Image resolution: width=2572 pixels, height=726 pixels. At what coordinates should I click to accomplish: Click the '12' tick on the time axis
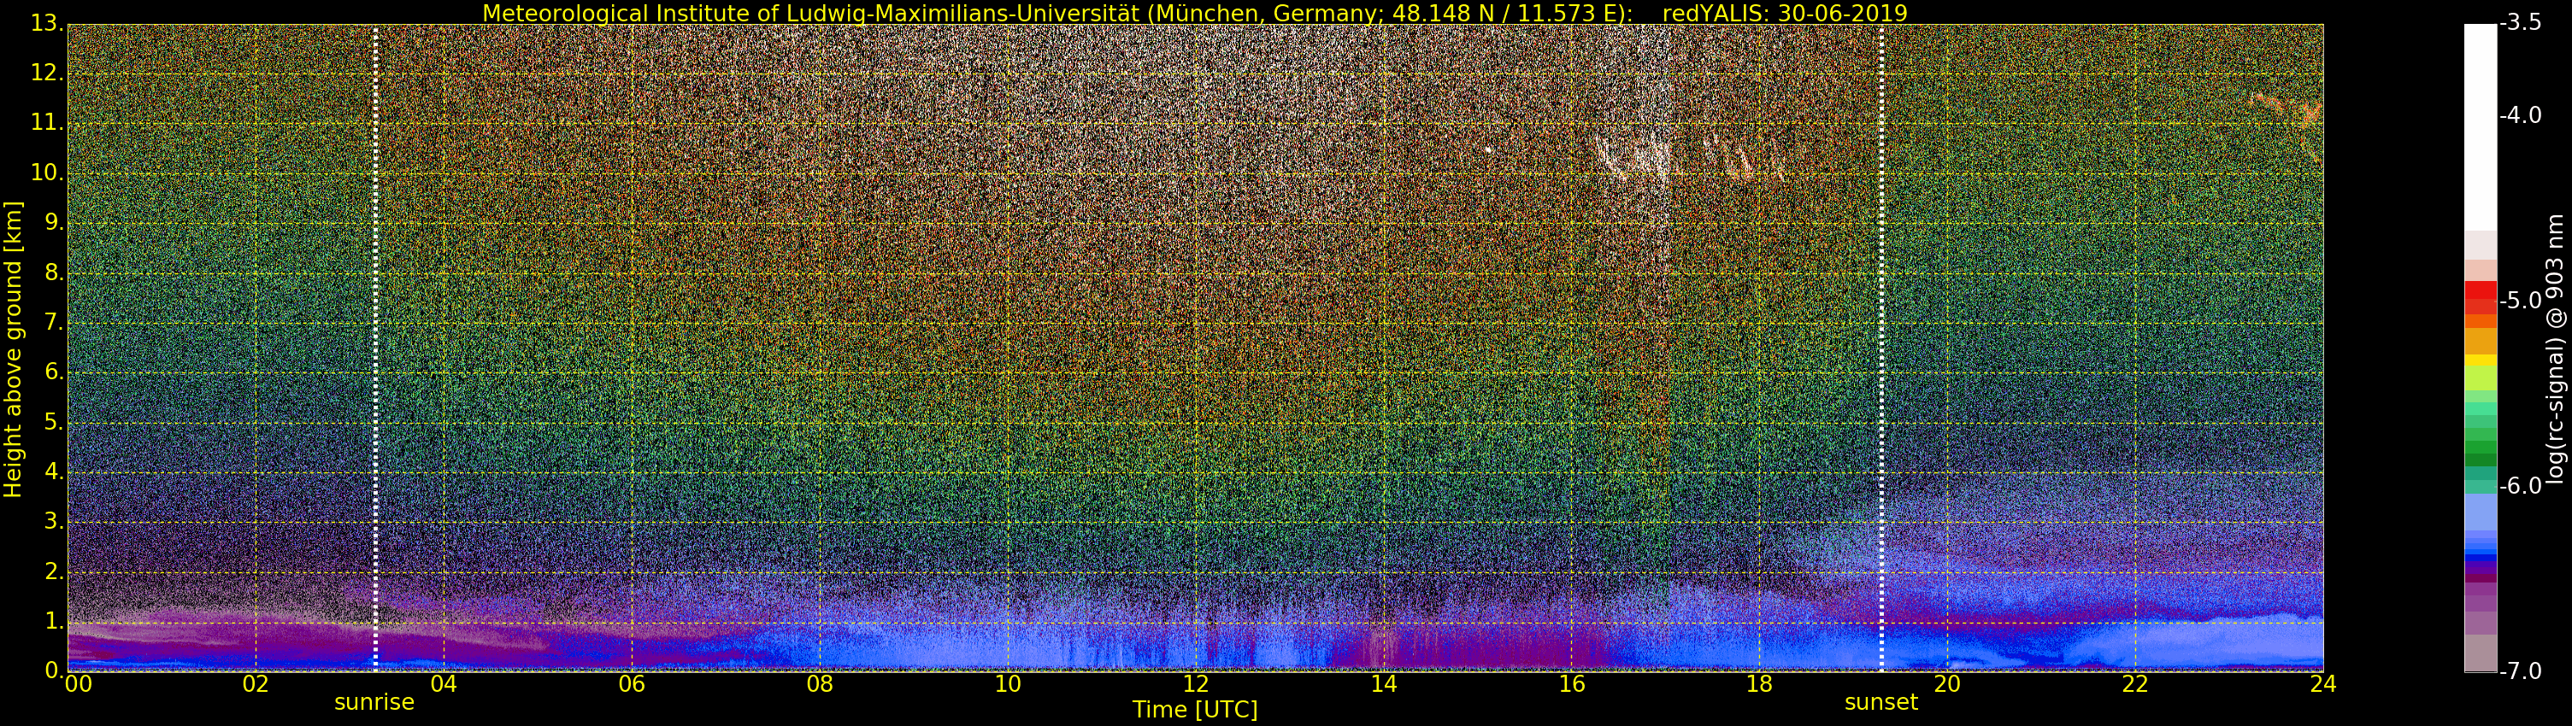pos(1195,683)
